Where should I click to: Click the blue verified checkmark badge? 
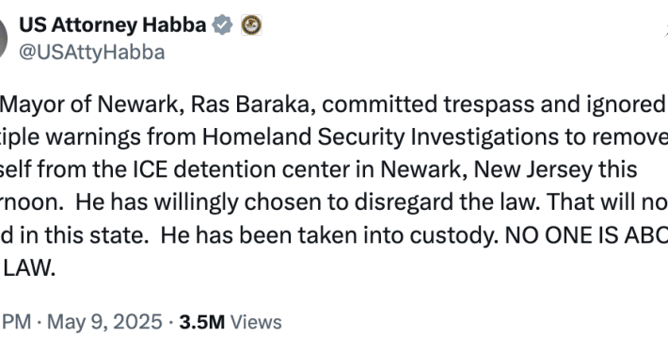(x=223, y=25)
